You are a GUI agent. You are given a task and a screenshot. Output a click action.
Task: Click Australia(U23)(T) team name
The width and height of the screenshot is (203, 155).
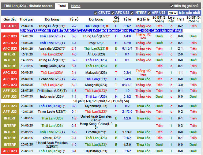tap(52, 49)
